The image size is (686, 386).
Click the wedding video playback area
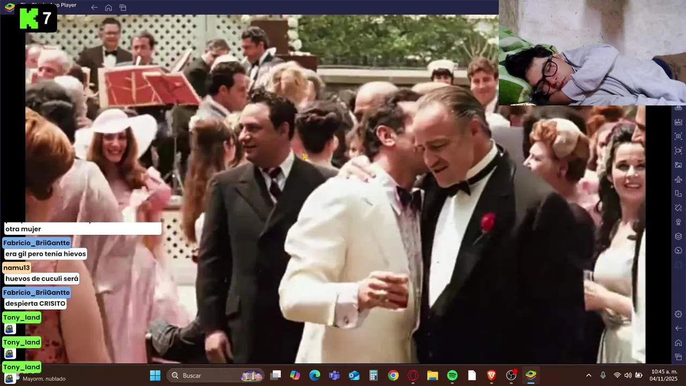tap(335, 189)
